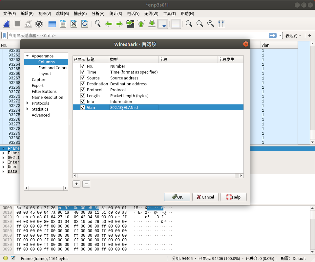Open the 统计(S) menu

(116, 14)
